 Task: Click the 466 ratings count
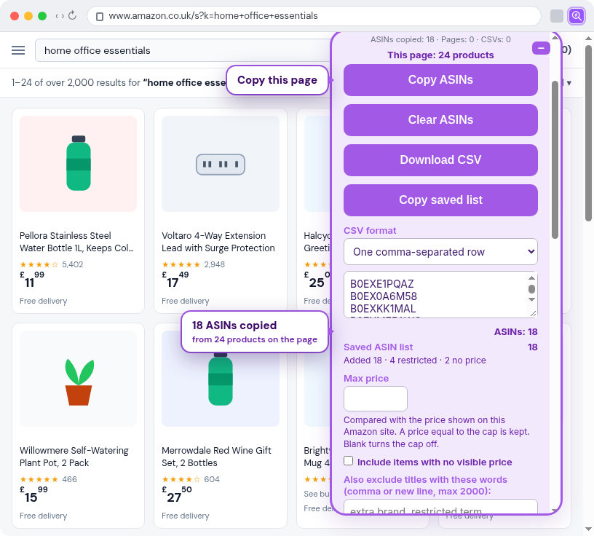click(69, 479)
